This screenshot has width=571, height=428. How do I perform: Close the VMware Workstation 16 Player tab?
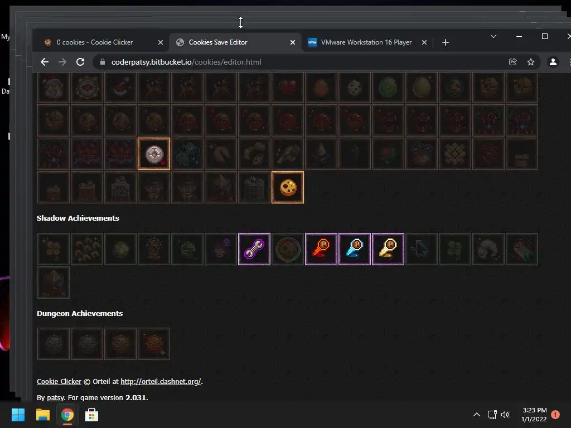pyautogui.click(x=424, y=42)
